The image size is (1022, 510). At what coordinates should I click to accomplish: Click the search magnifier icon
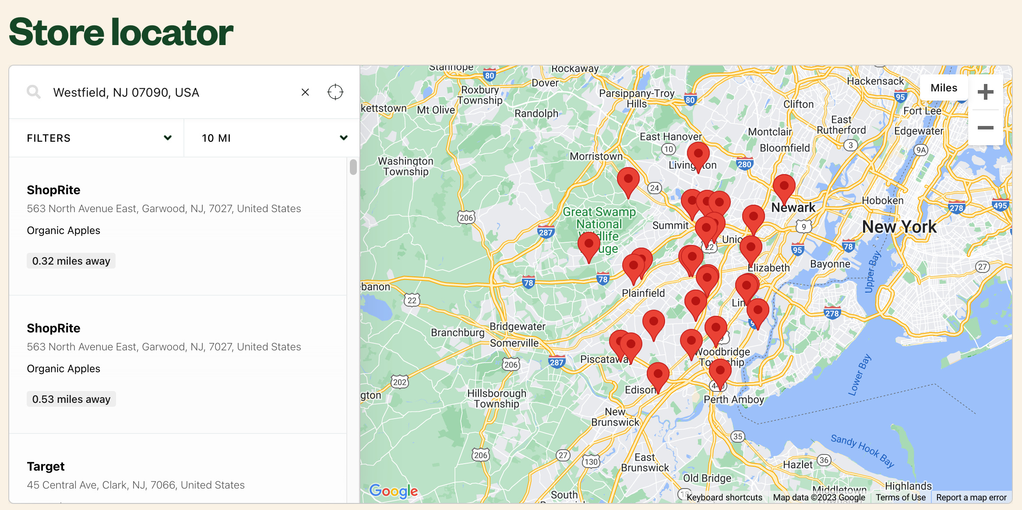coord(34,92)
